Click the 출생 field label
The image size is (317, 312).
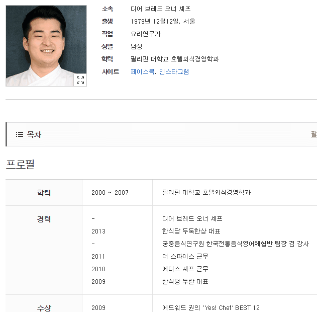pos(108,21)
